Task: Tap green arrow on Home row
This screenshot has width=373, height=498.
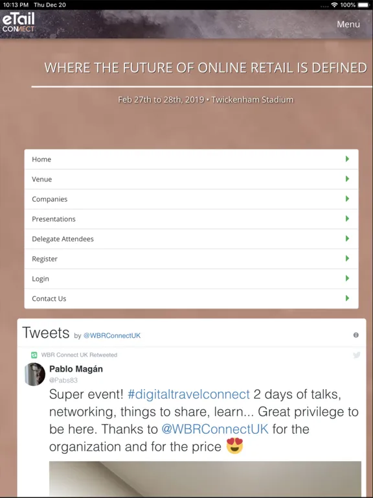Action: (x=347, y=159)
